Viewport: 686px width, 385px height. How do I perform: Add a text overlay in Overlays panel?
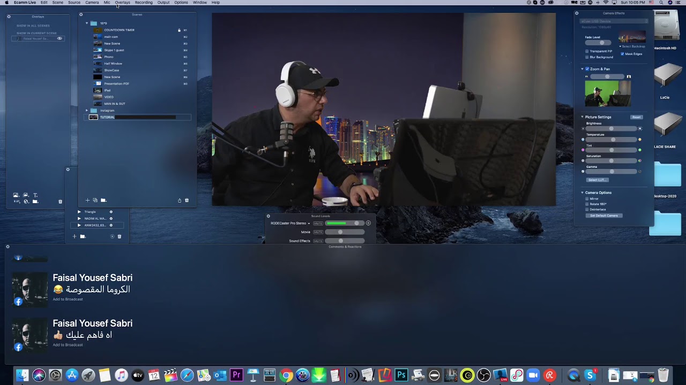[35, 195]
